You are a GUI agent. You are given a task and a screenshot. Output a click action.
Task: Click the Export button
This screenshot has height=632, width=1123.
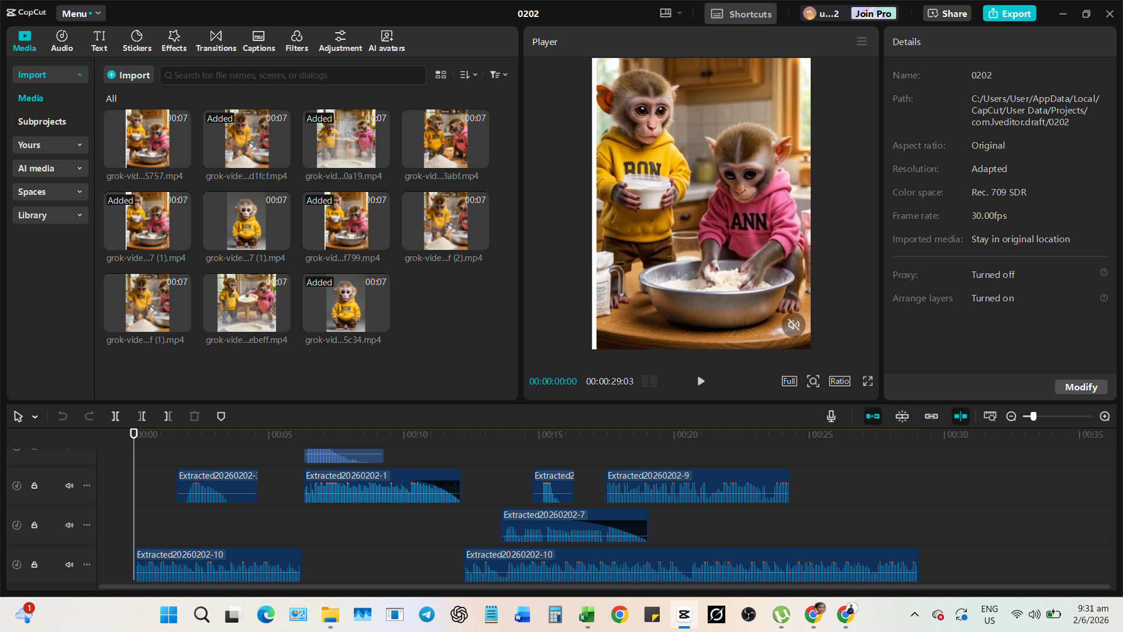tap(1010, 13)
